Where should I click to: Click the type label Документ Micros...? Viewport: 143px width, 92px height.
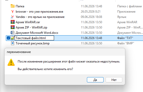(x=130, y=33)
